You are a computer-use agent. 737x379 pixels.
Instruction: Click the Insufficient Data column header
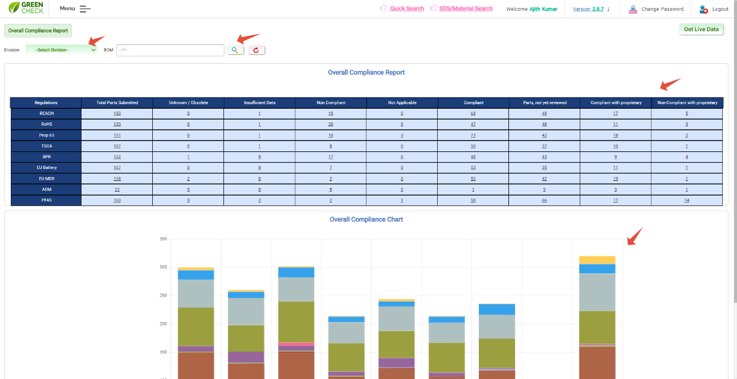point(259,102)
